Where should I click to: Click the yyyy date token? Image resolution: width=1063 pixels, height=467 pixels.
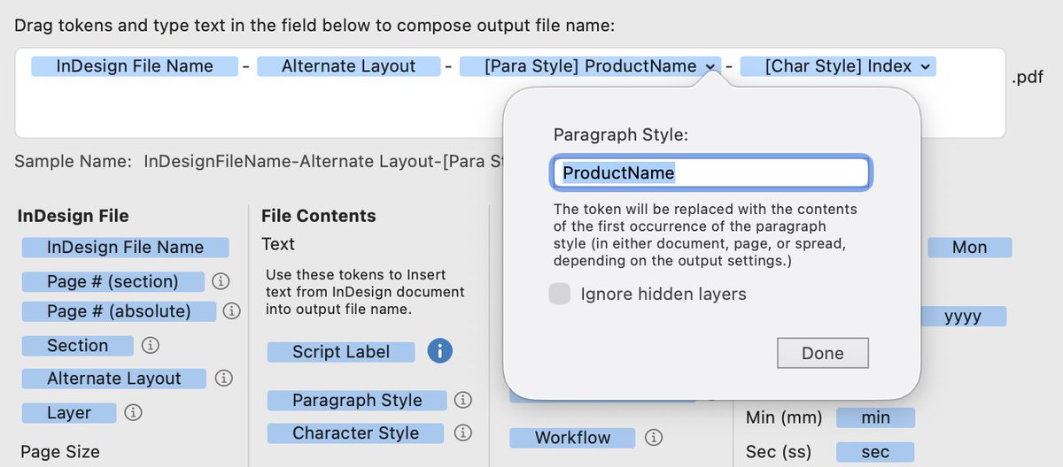pos(962,317)
